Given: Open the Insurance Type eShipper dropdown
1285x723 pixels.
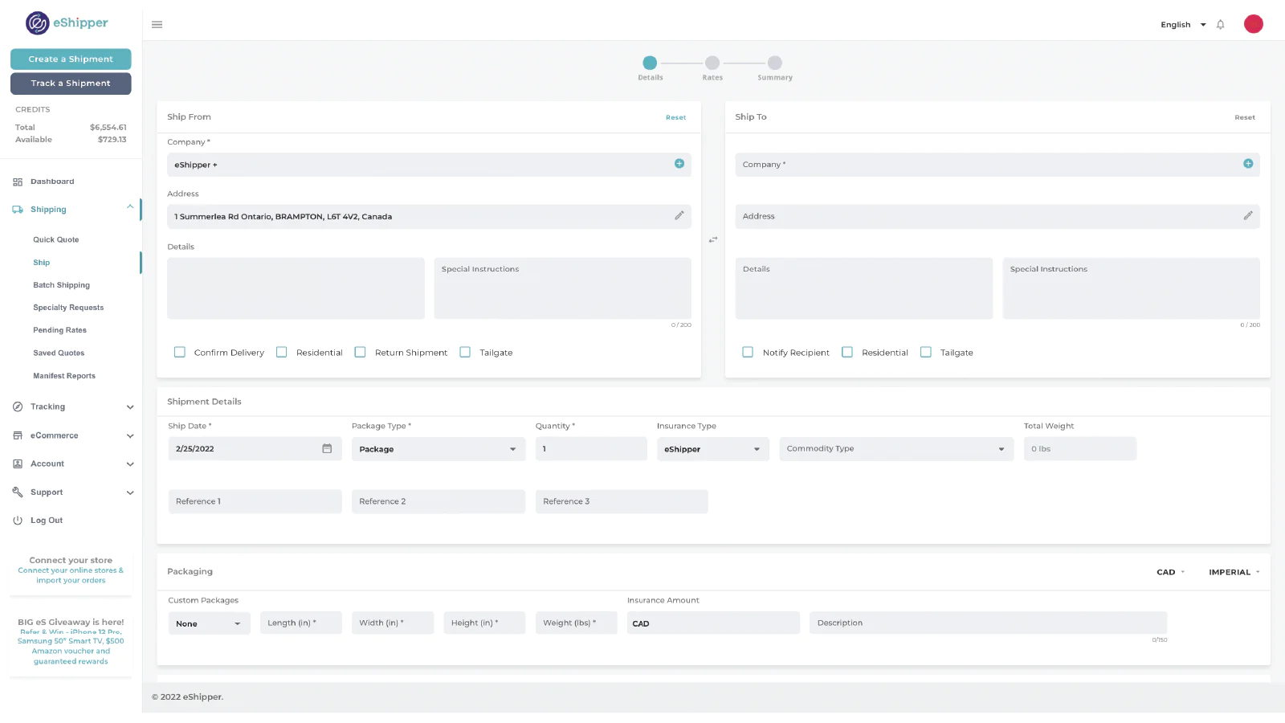Looking at the screenshot, I should click(713, 449).
